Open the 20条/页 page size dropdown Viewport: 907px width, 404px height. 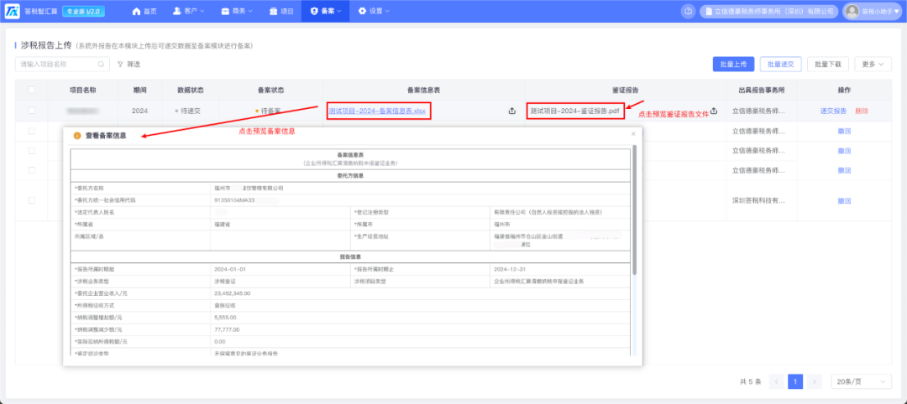pos(862,381)
